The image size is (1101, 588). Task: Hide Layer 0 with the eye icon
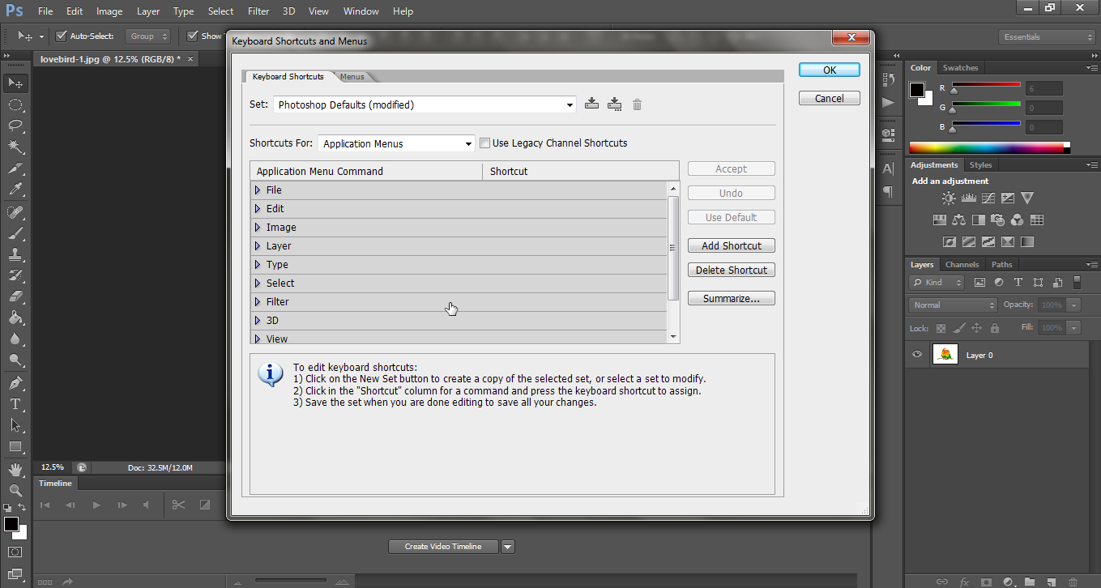[x=917, y=355]
